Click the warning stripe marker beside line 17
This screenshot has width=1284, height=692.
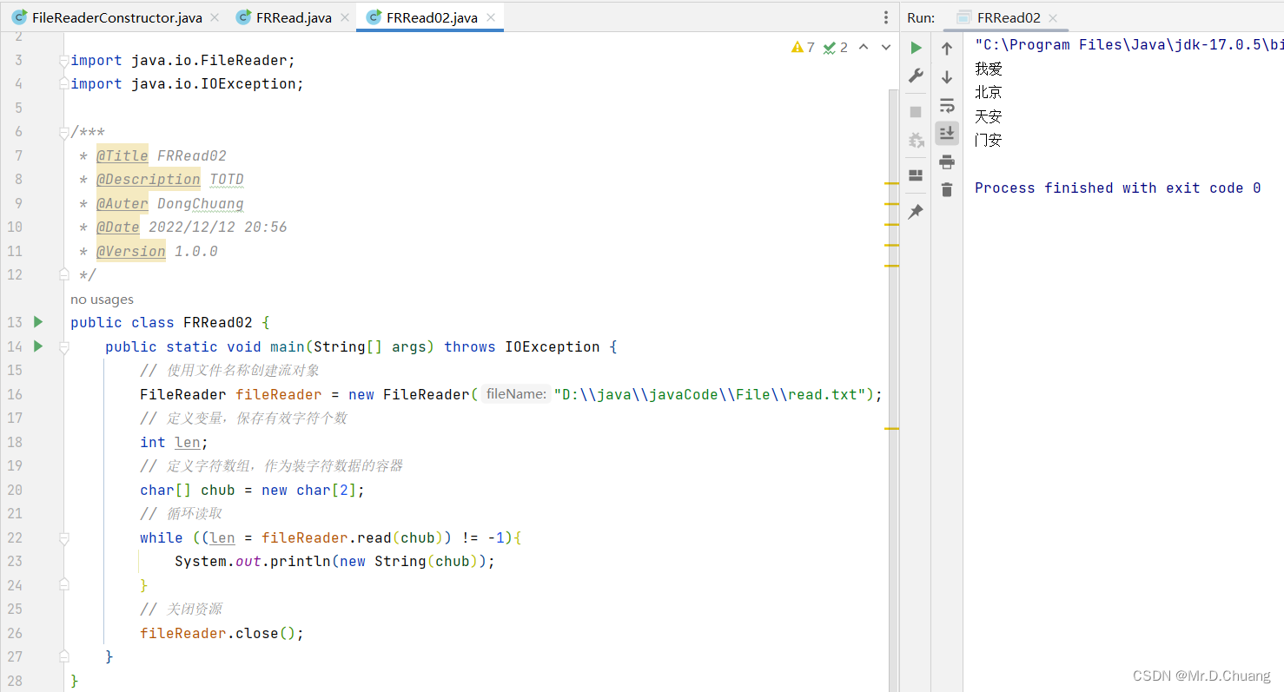pyautogui.click(x=891, y=428)
